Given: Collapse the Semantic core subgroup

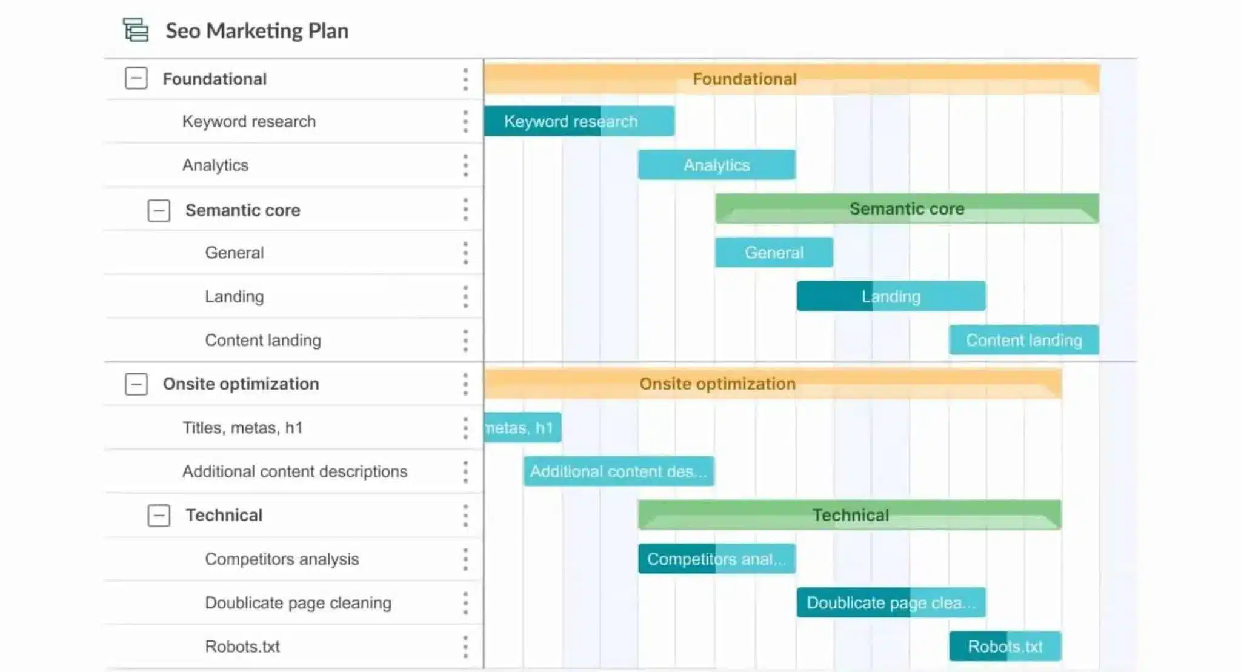Looking at the screenshot, I should [159, 210].
